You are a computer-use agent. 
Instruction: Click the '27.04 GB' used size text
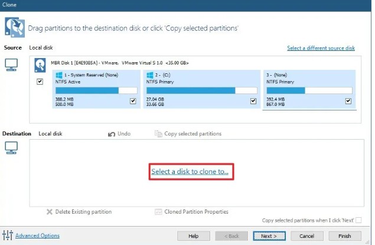(155, 99)
